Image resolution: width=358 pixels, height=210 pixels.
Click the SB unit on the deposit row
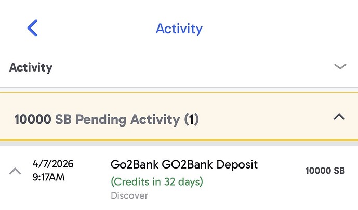(x=338, y=171)
